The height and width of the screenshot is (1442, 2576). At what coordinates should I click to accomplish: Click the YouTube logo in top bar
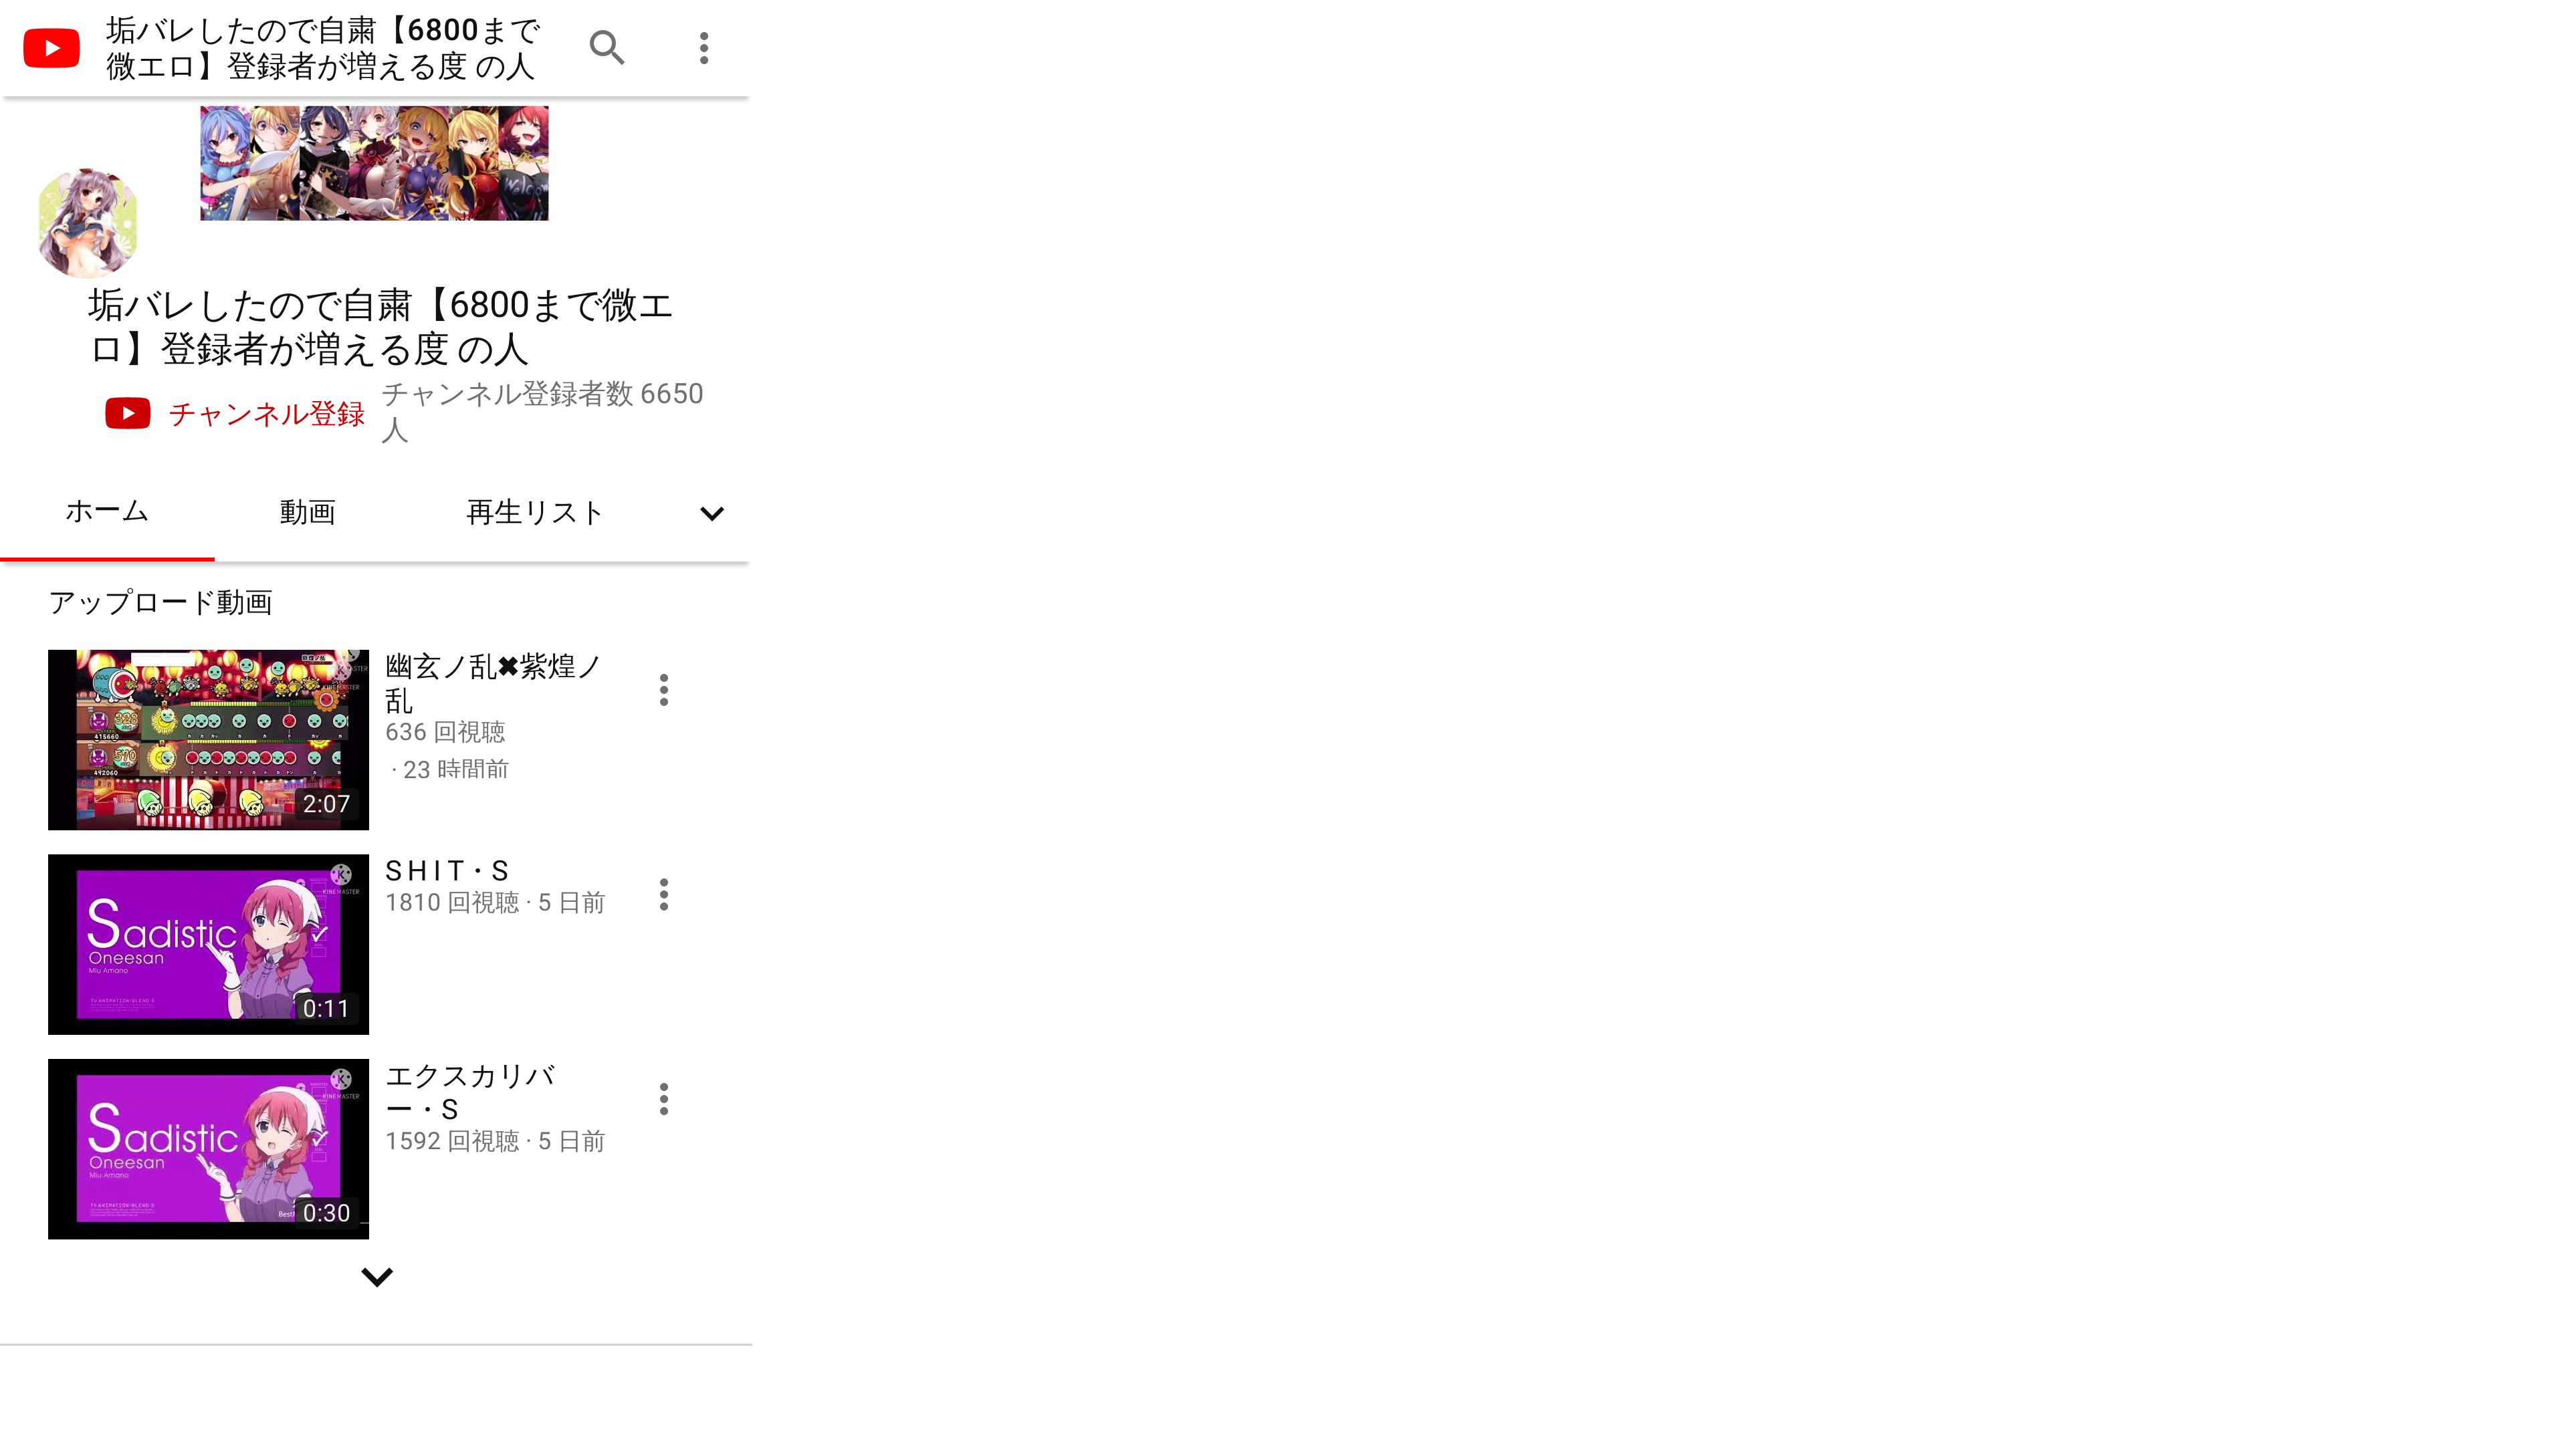[51, 48]
